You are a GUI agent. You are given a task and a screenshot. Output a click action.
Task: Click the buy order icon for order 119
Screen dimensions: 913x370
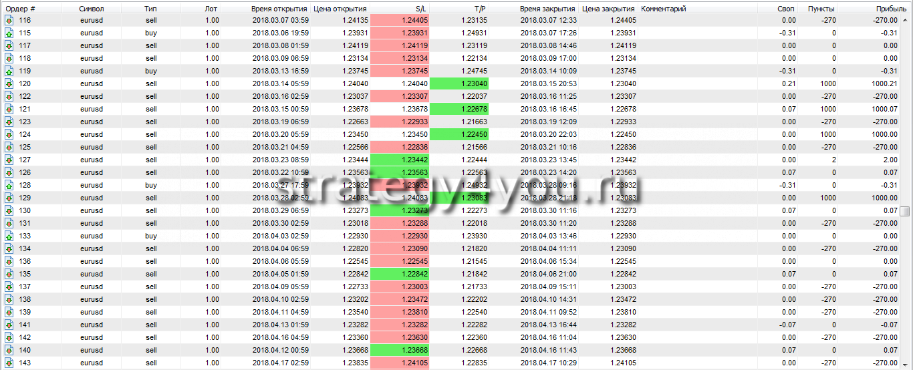[9, 71]
